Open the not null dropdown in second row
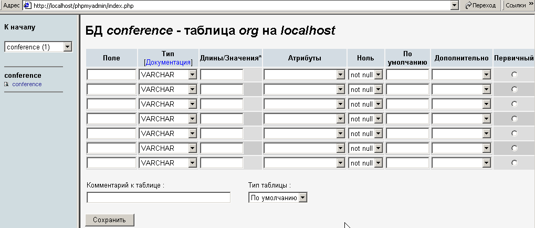The width and height of the screenshot is (535, 228). click(x=366, y=89)
